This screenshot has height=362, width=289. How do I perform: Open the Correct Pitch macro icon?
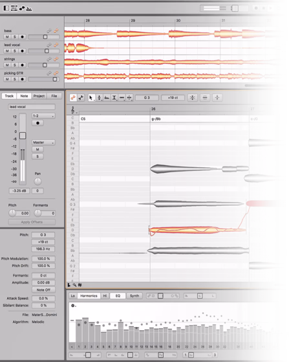[193, 98]
